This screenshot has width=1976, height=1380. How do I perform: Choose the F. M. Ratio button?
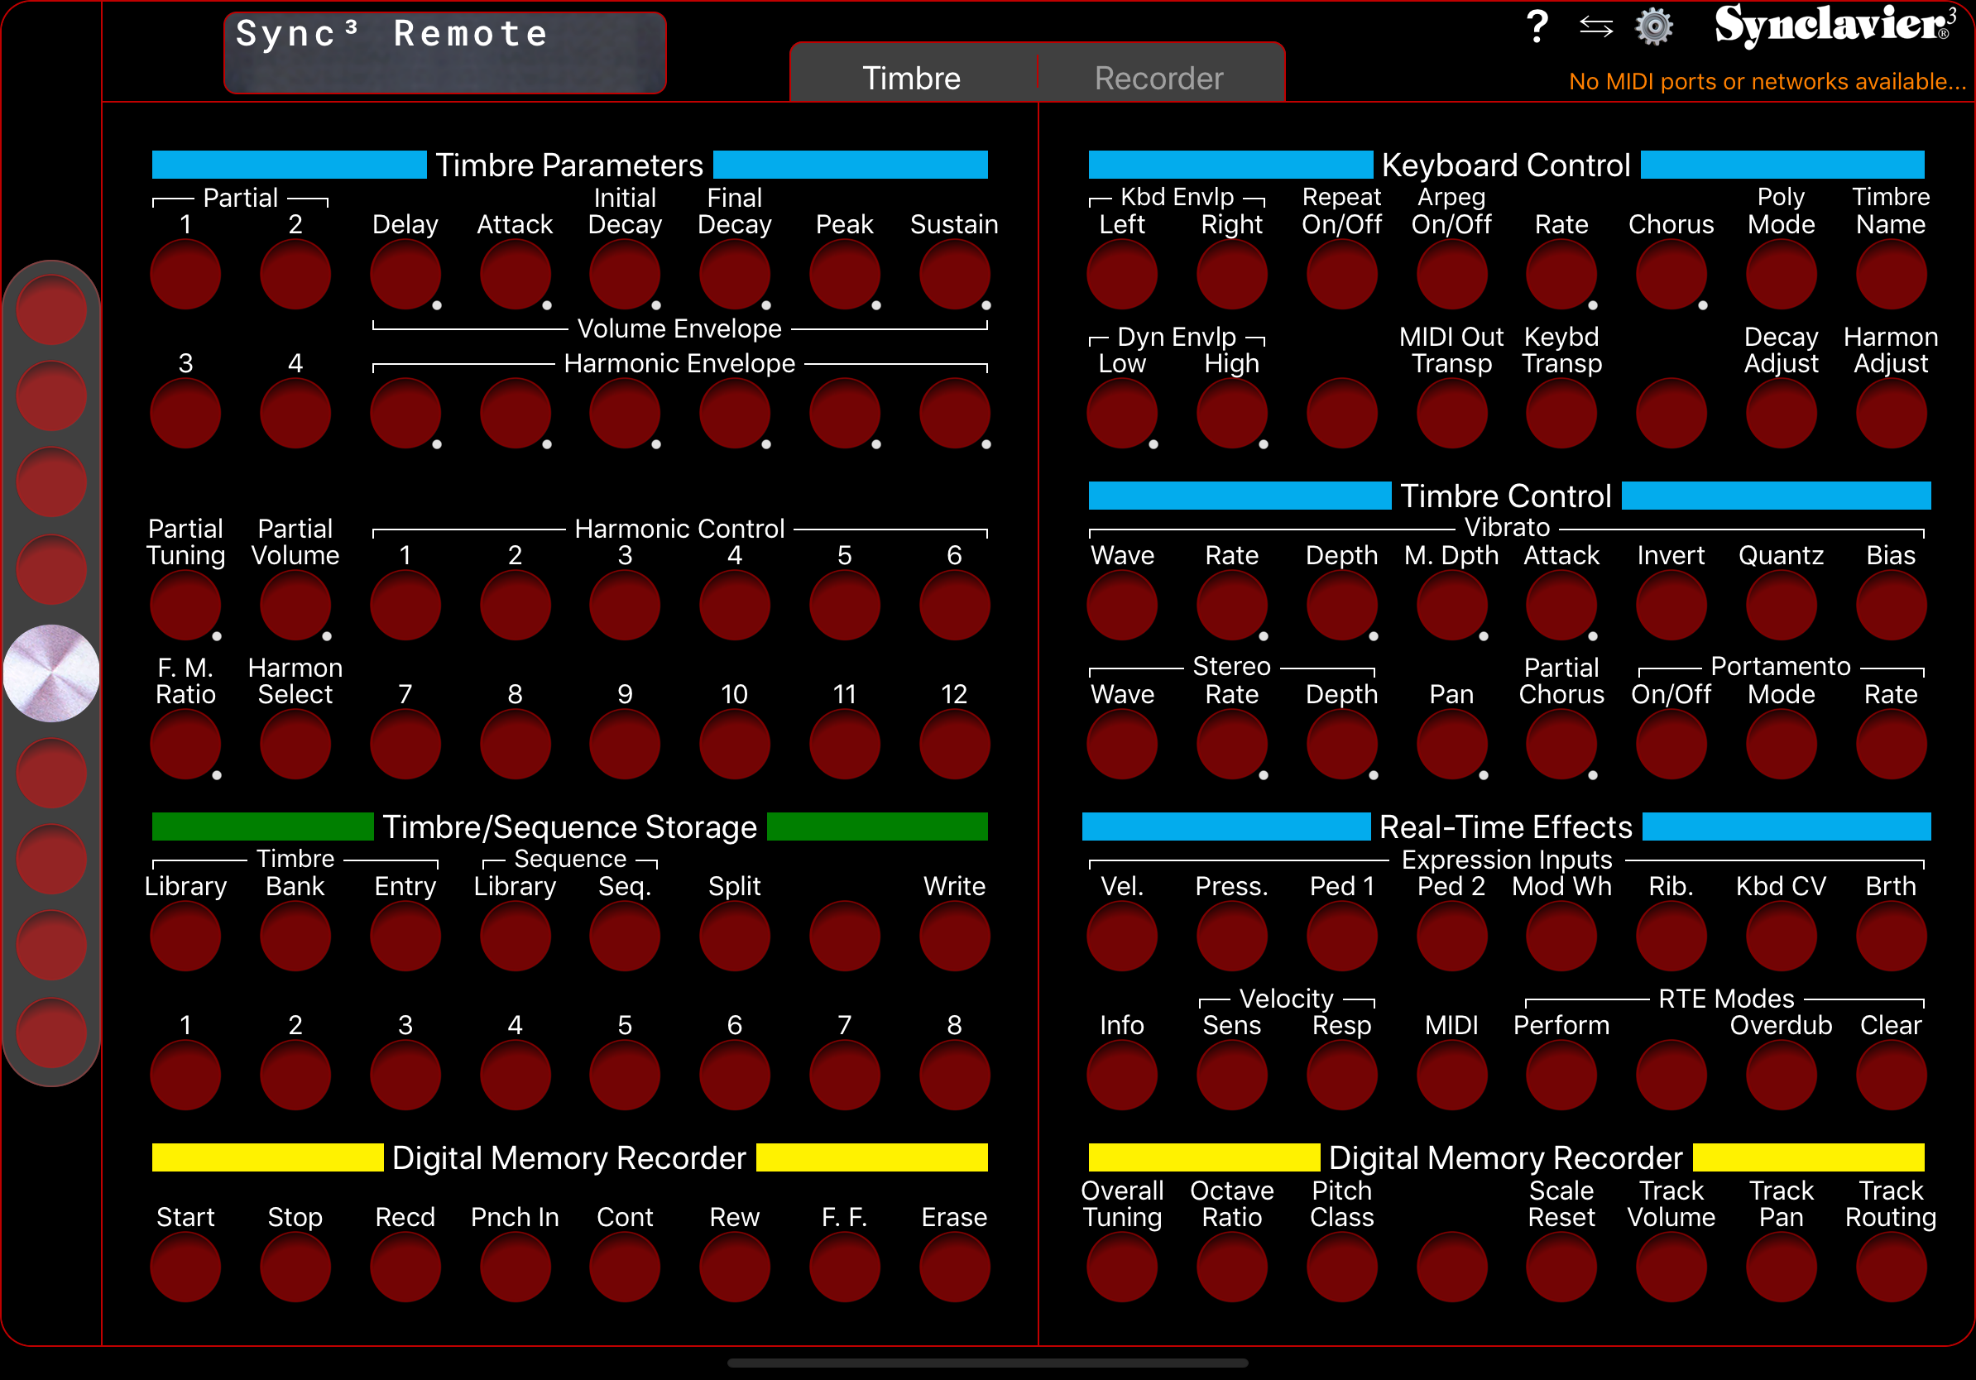pyautogui.click(x=186, y=745)
